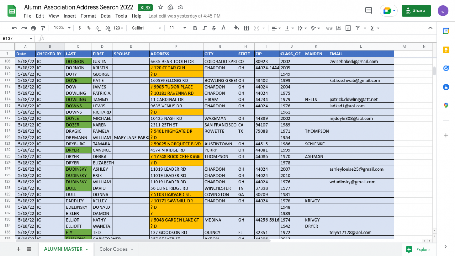Open the fill color picker
The image size is (455, 256).
(x=236, y=28)
